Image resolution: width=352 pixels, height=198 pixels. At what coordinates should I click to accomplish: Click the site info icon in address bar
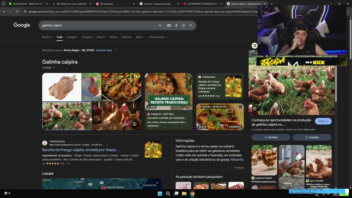(x=25, y=12)
